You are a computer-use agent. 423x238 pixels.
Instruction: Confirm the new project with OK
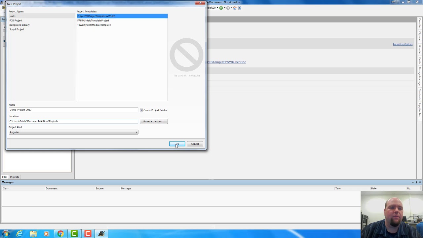[x=177, y=144]
